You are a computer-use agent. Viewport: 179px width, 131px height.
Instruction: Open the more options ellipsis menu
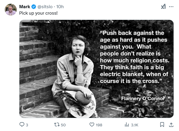(x=171, y=6)
